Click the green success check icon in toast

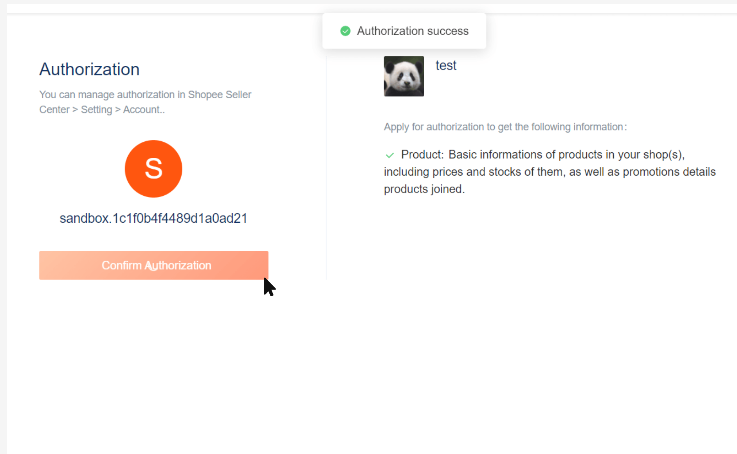345,31
